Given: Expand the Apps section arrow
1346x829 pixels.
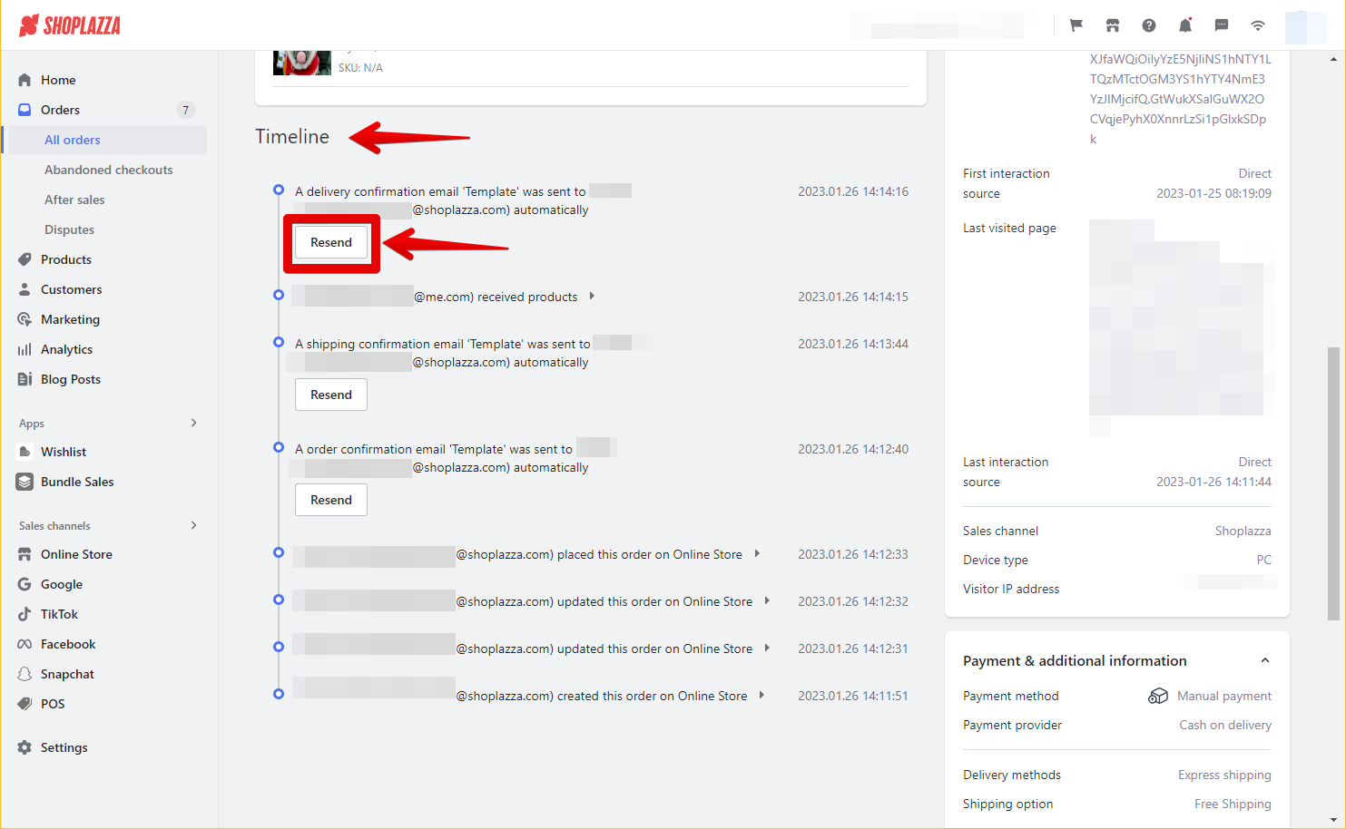Looking at the screenshot, I should pyautogui.click(x=193, y=423).
